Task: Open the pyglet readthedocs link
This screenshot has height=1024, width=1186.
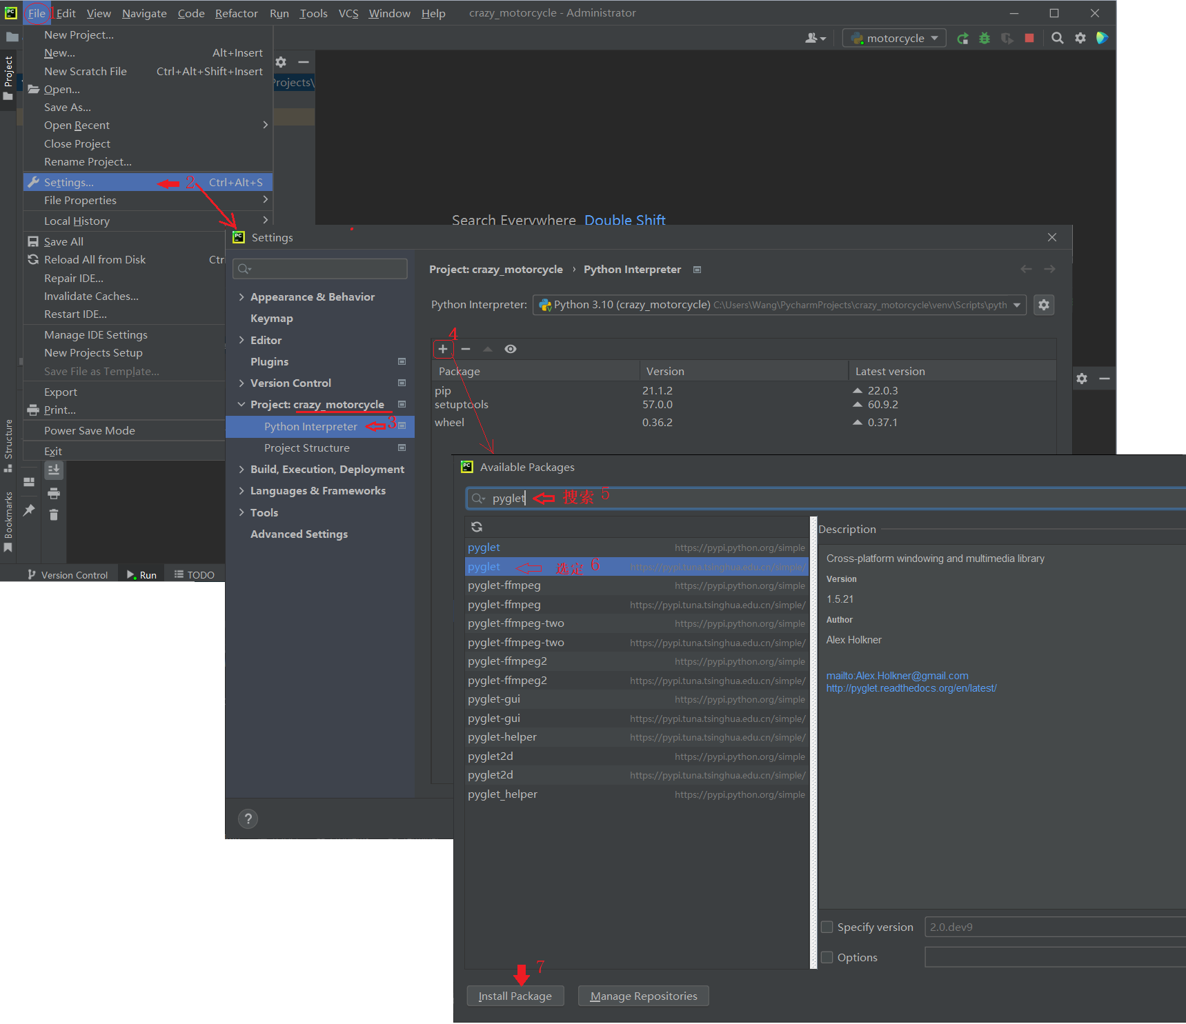Action: tap(911, 688)
